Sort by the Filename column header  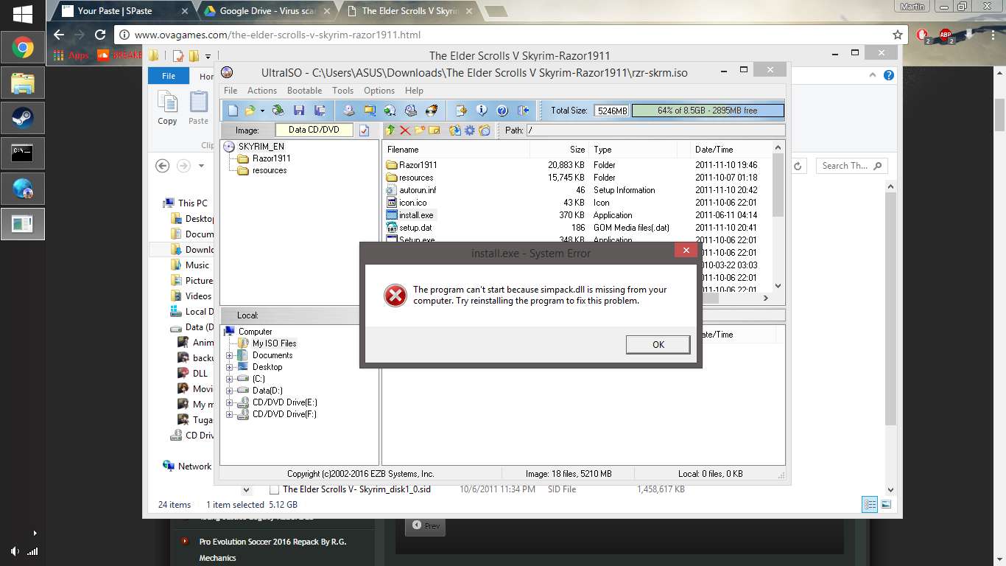pyautogui.click(x=456, y=150)
